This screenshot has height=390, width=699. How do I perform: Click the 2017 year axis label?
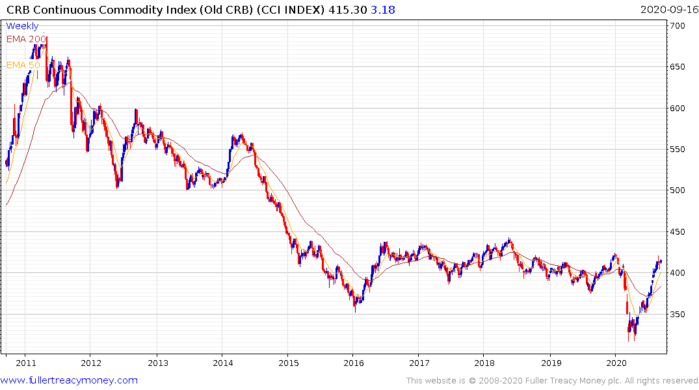coord(419,363)
